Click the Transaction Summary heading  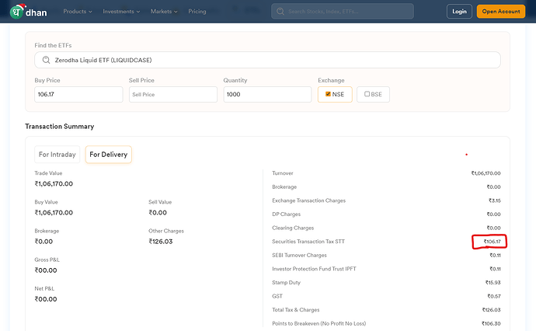point(60,127)
